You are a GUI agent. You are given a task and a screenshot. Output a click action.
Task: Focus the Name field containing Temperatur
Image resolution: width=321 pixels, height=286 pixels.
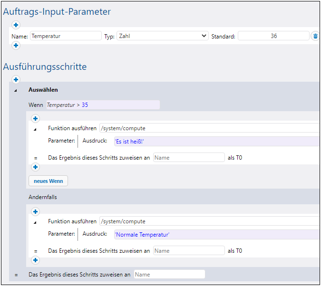(x=66, y=36)
